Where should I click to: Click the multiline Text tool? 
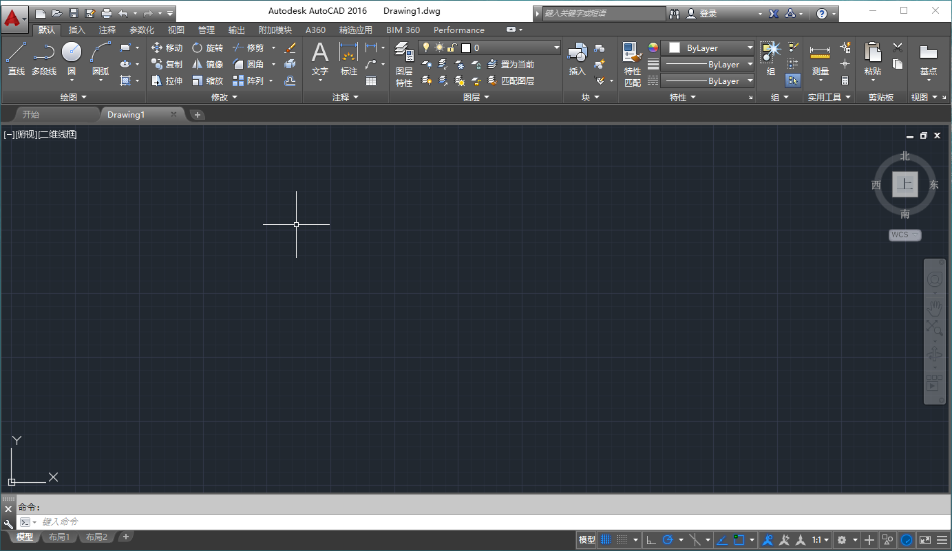319,55
